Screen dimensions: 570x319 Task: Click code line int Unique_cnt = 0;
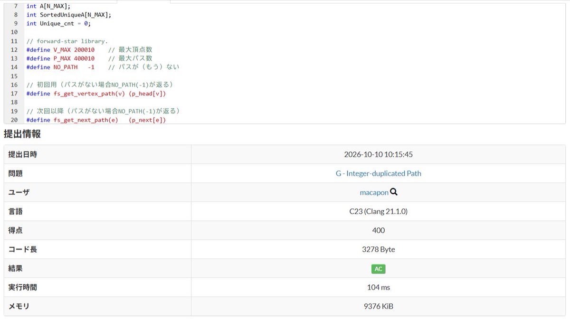pos(58,23)
